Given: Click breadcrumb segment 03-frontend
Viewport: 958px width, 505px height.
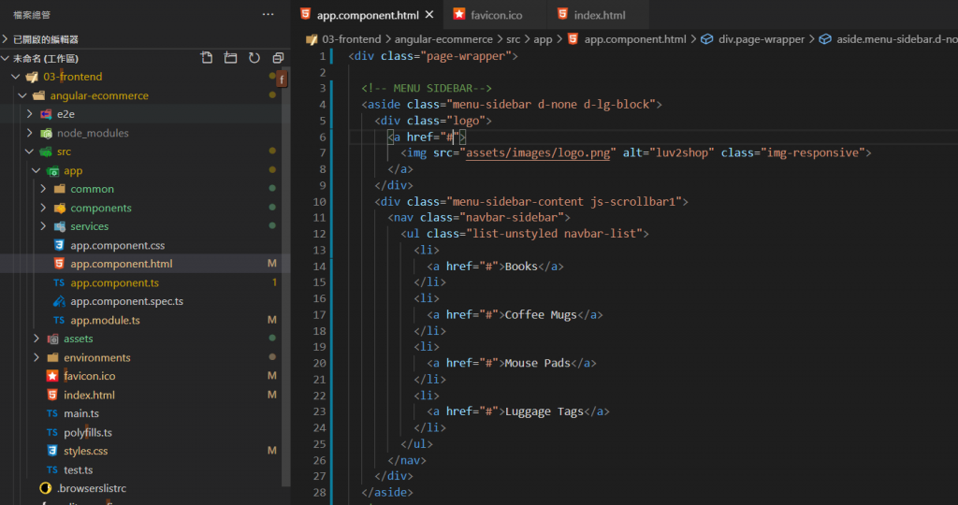Looking at the screenshot, I should (352, 39).
